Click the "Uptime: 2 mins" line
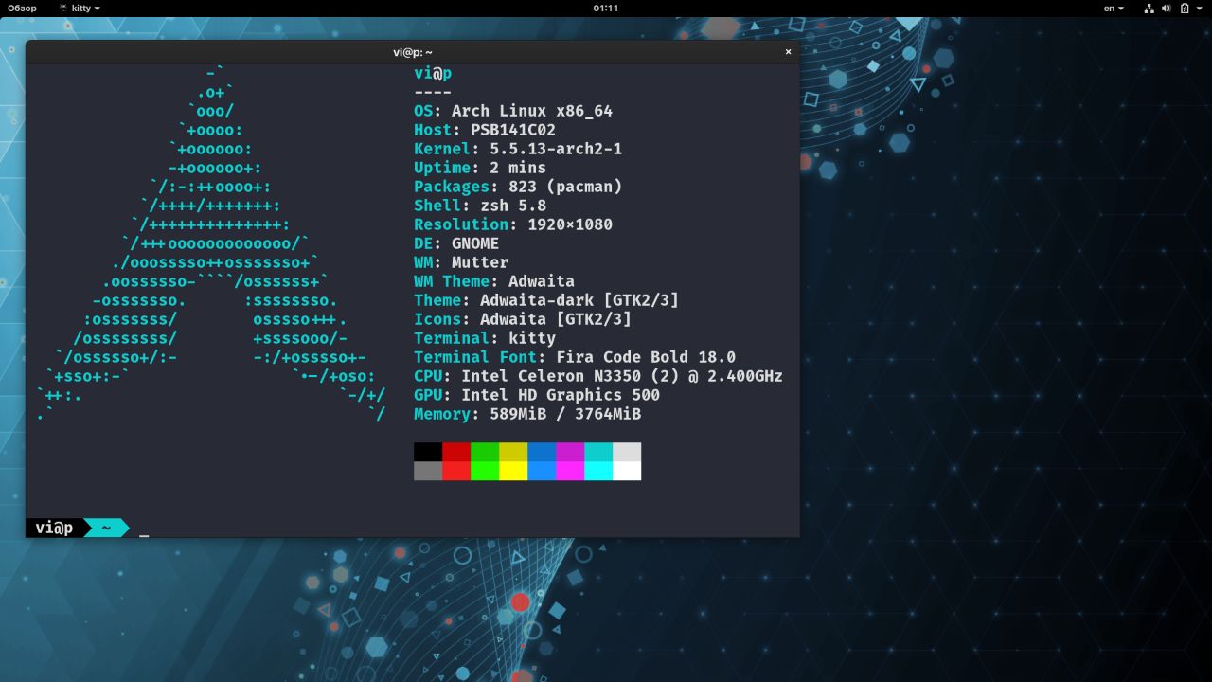1212x682 pixels. coord(480,168)
